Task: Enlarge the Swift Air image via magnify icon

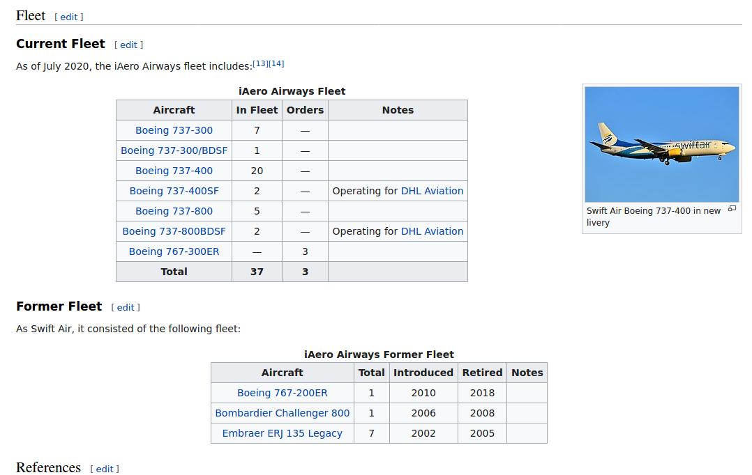Action: (x=732, y=208)
